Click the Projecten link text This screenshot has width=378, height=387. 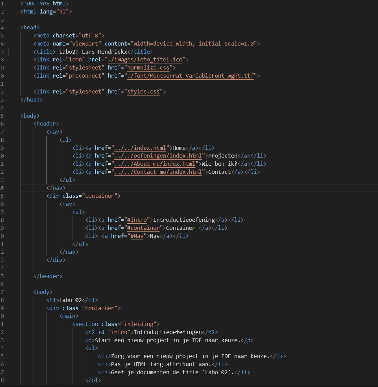(223, 156)
